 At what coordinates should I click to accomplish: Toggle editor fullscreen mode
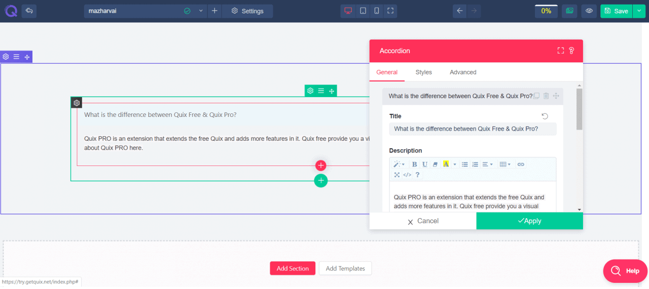pyautogui.click(x=397, y=175)
